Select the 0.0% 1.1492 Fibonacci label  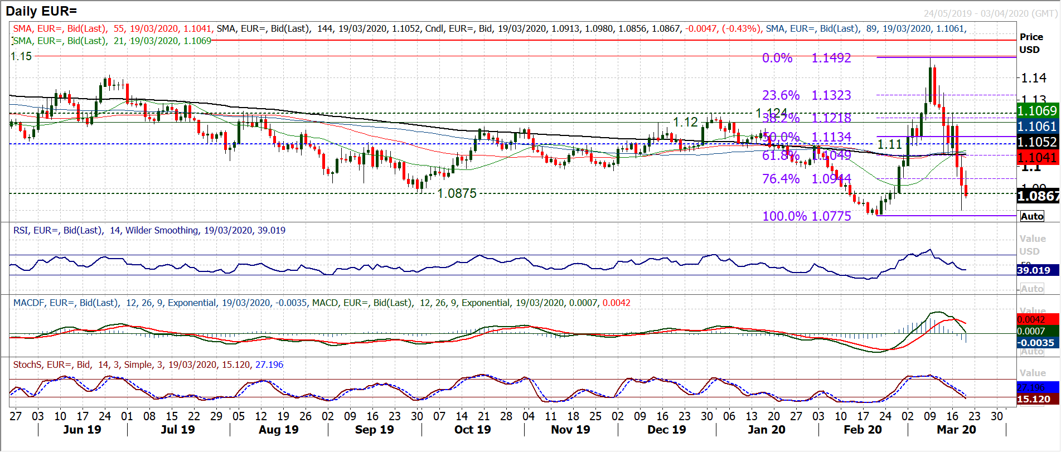click(x=806, y=58)
